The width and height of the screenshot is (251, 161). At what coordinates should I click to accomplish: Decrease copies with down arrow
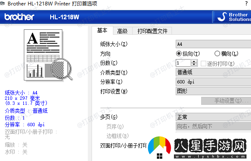pyautogui.click(x=194, y=65)
